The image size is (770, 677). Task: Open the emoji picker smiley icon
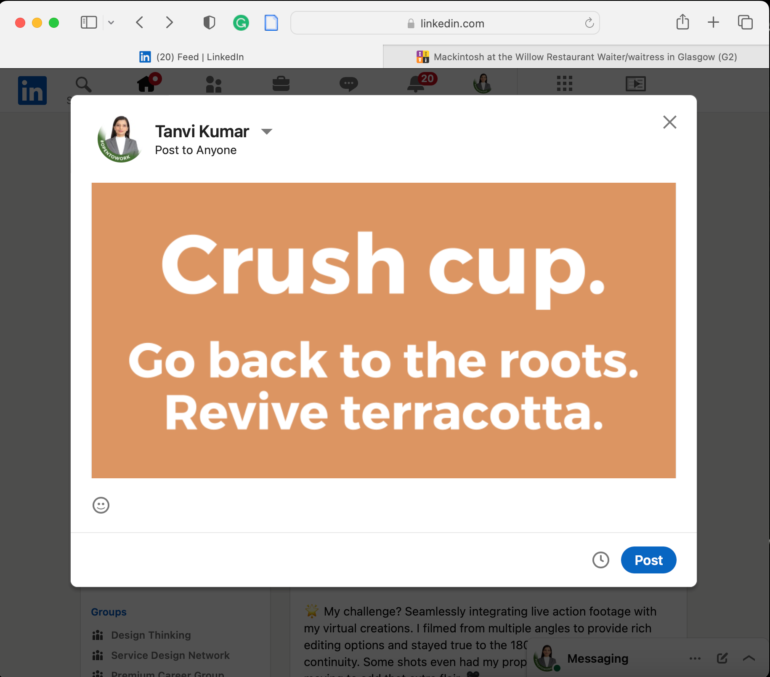(101, 505)
